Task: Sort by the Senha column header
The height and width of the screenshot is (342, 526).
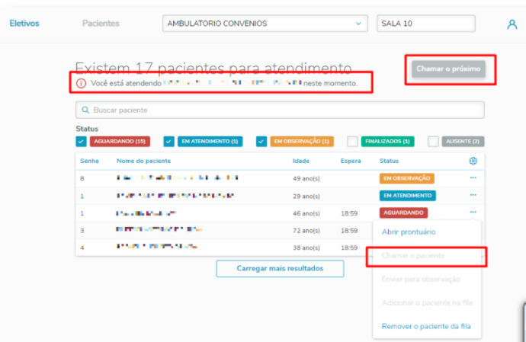Action: click(x=89, y=161)
